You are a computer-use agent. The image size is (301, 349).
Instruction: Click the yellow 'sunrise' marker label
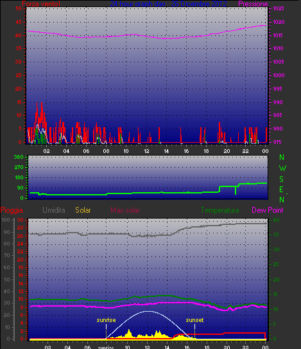coord(106,320)
